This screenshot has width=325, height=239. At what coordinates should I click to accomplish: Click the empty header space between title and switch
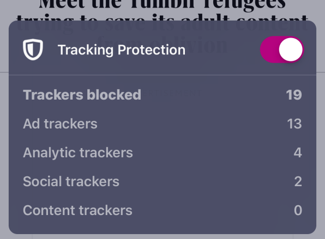tap(223, 50)
